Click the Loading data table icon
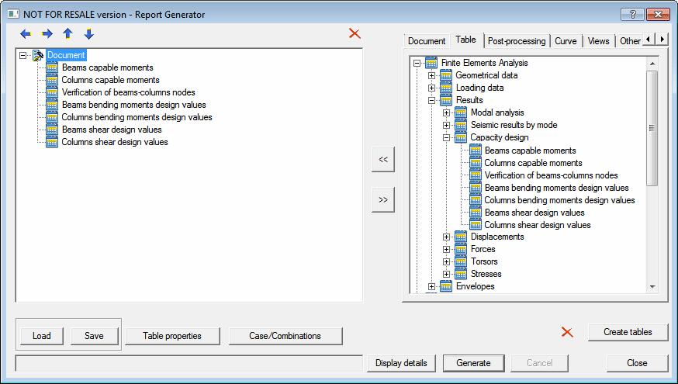The image size is (678, 384). pos(446,88)
